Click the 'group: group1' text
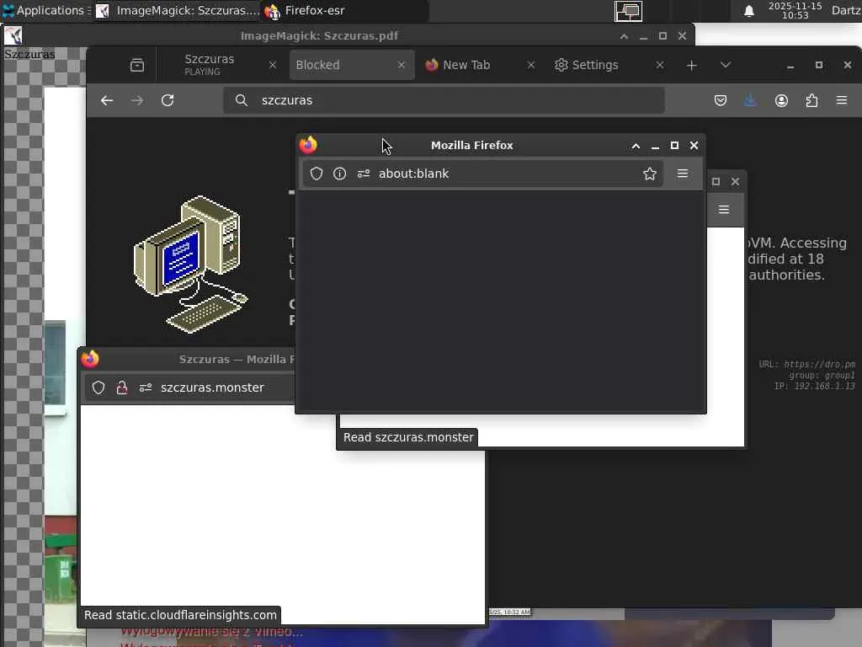This screenshot has height=647, width=862. tap(822, 375)
